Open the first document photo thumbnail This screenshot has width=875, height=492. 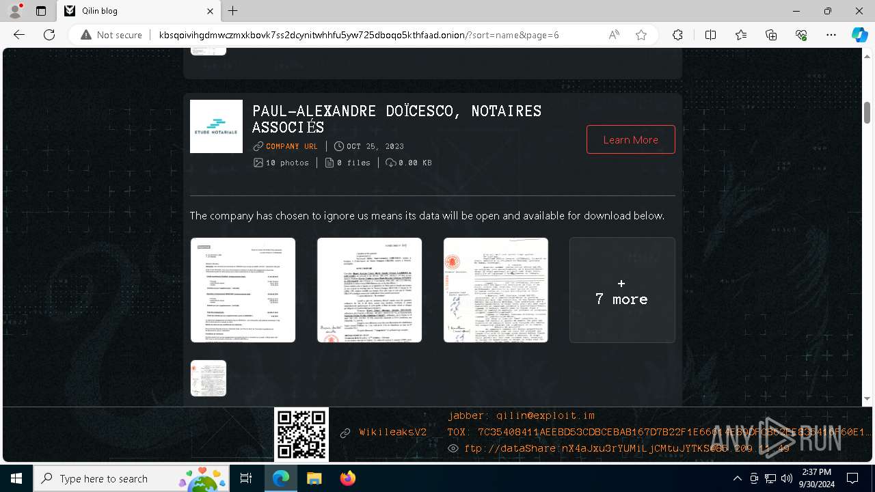[243, 290]
